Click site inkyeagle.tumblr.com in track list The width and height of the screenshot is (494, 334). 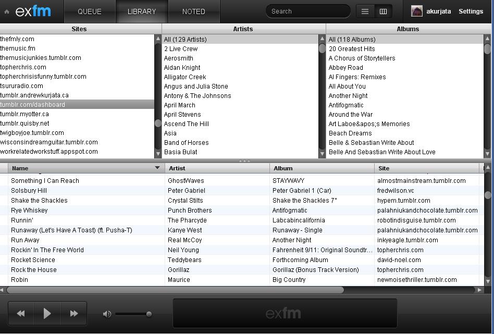click(x=407, y=240)
